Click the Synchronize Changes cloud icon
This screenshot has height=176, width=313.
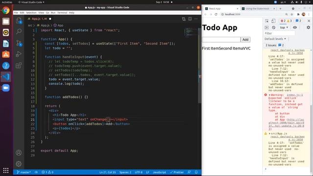coord(36,172)
